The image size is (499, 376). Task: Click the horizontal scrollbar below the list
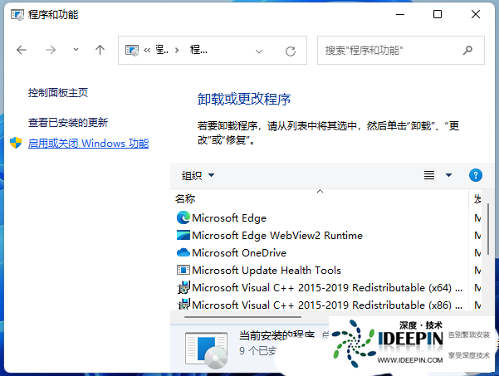click(242, 317)
